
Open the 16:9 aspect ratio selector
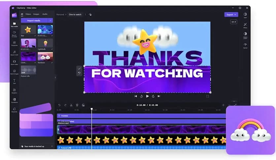click(x=234, y=22)
